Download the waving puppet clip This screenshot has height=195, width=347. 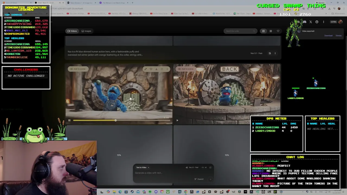(x=156, y=69)
